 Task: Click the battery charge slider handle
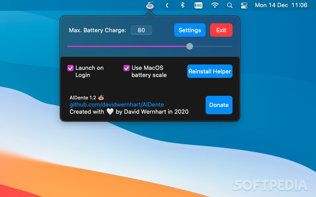click(189, 47)
